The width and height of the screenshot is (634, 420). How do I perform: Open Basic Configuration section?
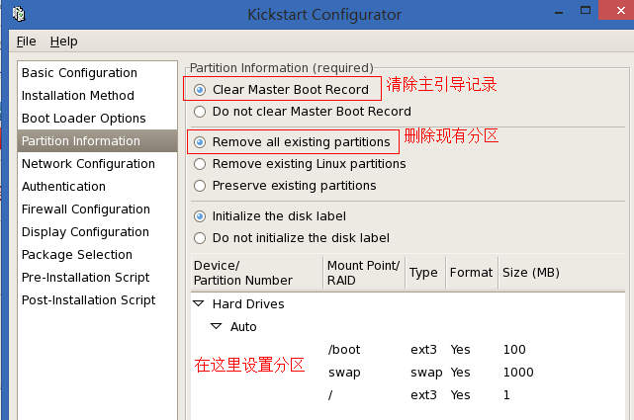(x=79, y=73)
